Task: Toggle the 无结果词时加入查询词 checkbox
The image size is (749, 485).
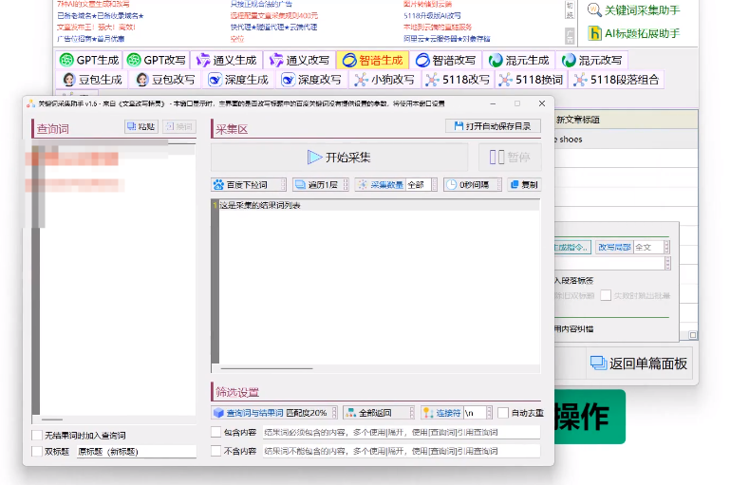Action: tap(37, 436)
